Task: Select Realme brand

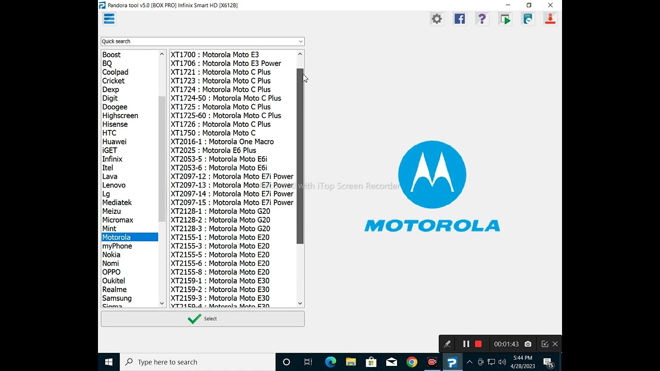Action: point(114,290)
